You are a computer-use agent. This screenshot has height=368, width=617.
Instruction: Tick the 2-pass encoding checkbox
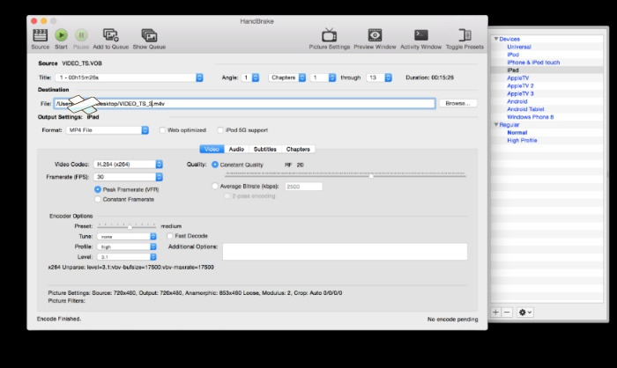[227, 195]
